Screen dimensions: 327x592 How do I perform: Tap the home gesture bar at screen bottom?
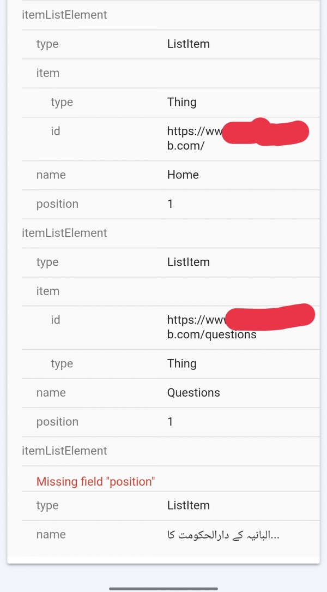tap(163, 588)
